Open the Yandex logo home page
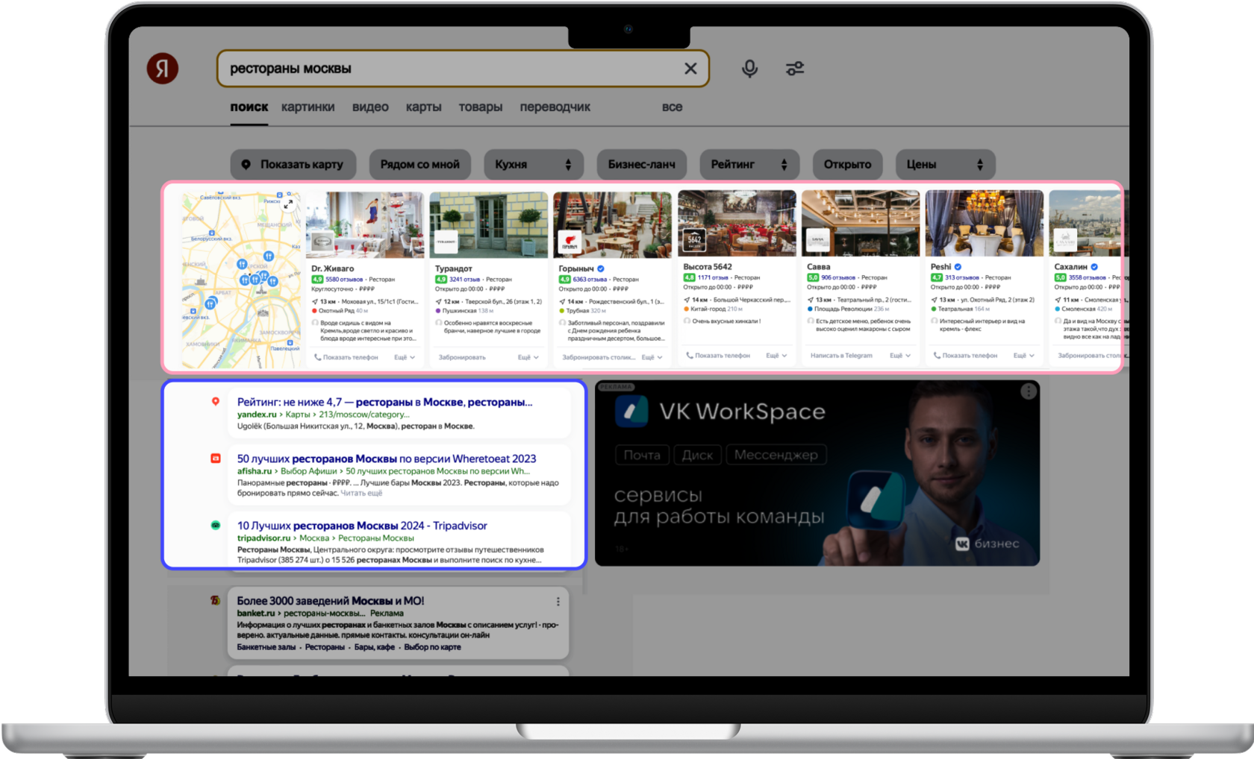The width and height of the screenshot is (1254, 759). coord(162,69)
